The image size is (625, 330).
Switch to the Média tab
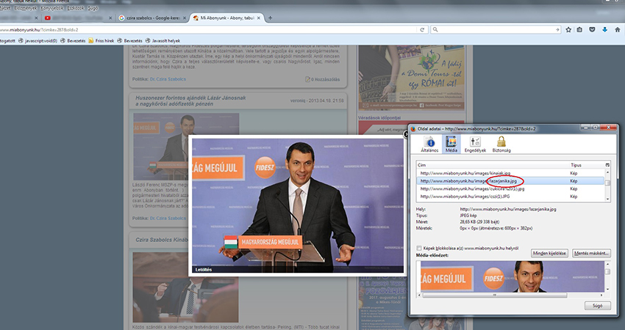[451, 144]
